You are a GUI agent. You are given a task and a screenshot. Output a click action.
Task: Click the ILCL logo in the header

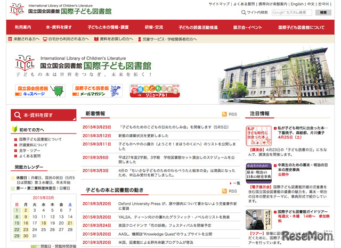coord(17,9)
